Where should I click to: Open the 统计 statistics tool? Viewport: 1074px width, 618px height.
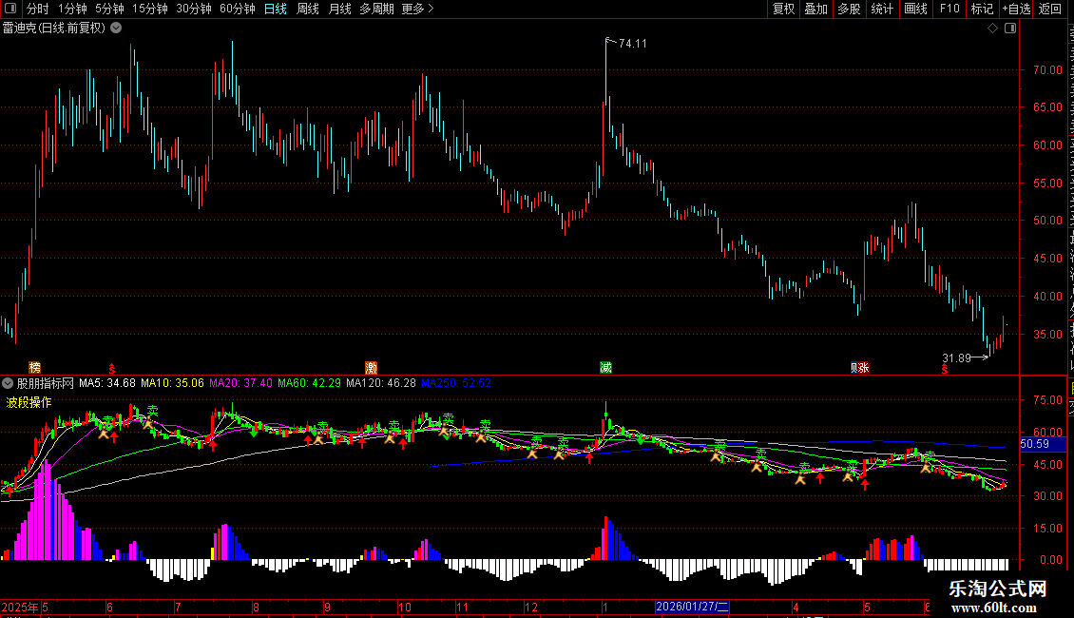point(882,9)
